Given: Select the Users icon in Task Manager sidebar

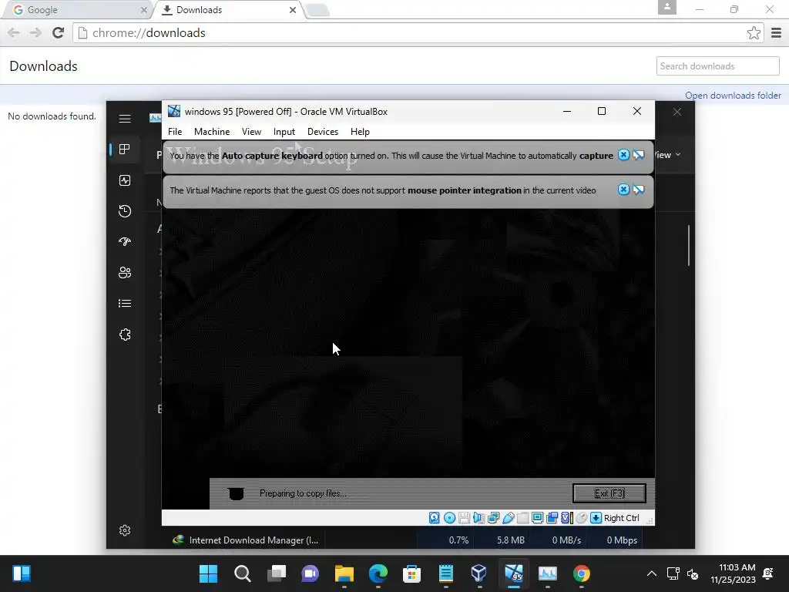Looking at the screenshot, I should pyautogui.click(x=125, y=272).
